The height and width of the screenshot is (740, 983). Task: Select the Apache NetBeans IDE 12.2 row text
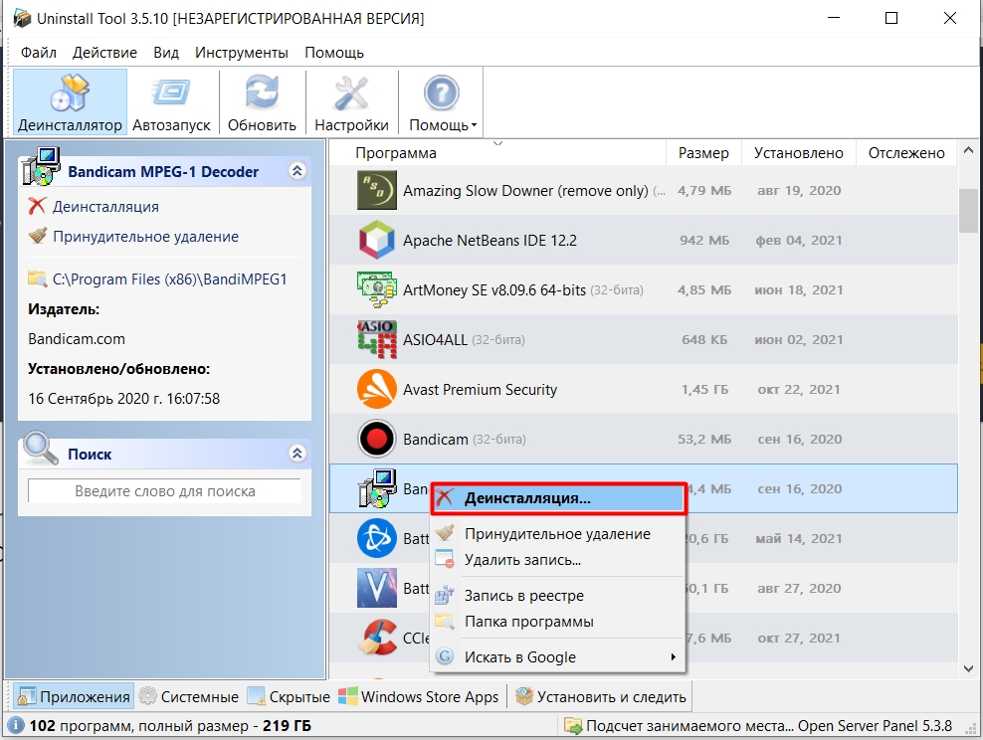point(490,241)
